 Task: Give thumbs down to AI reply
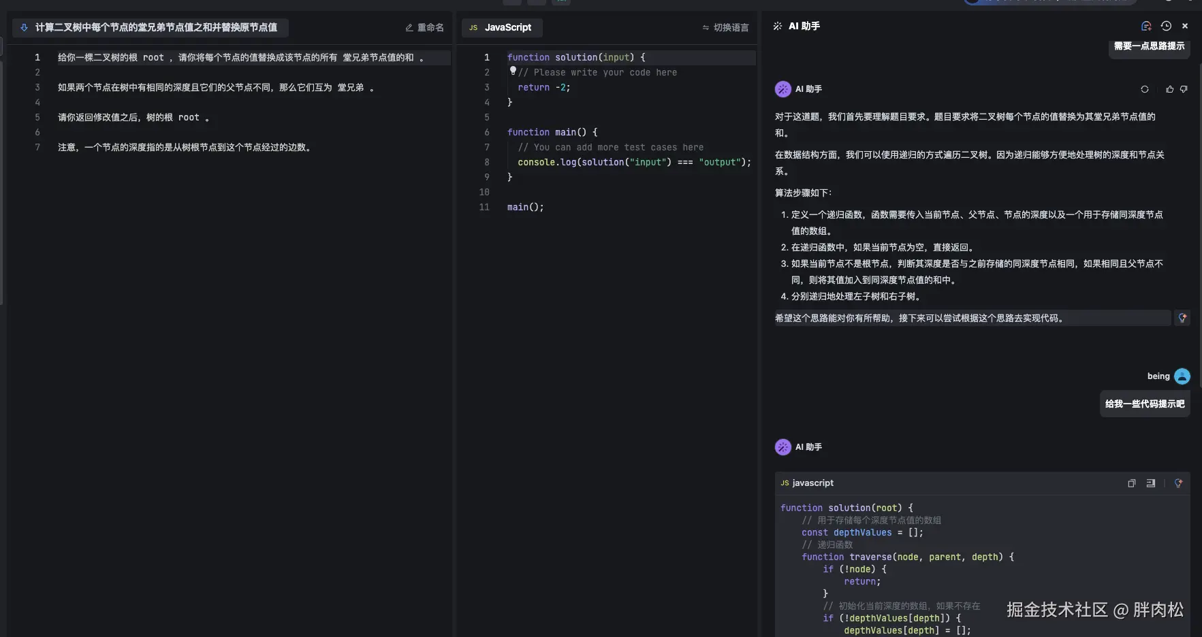click(x=1184, y=89)
